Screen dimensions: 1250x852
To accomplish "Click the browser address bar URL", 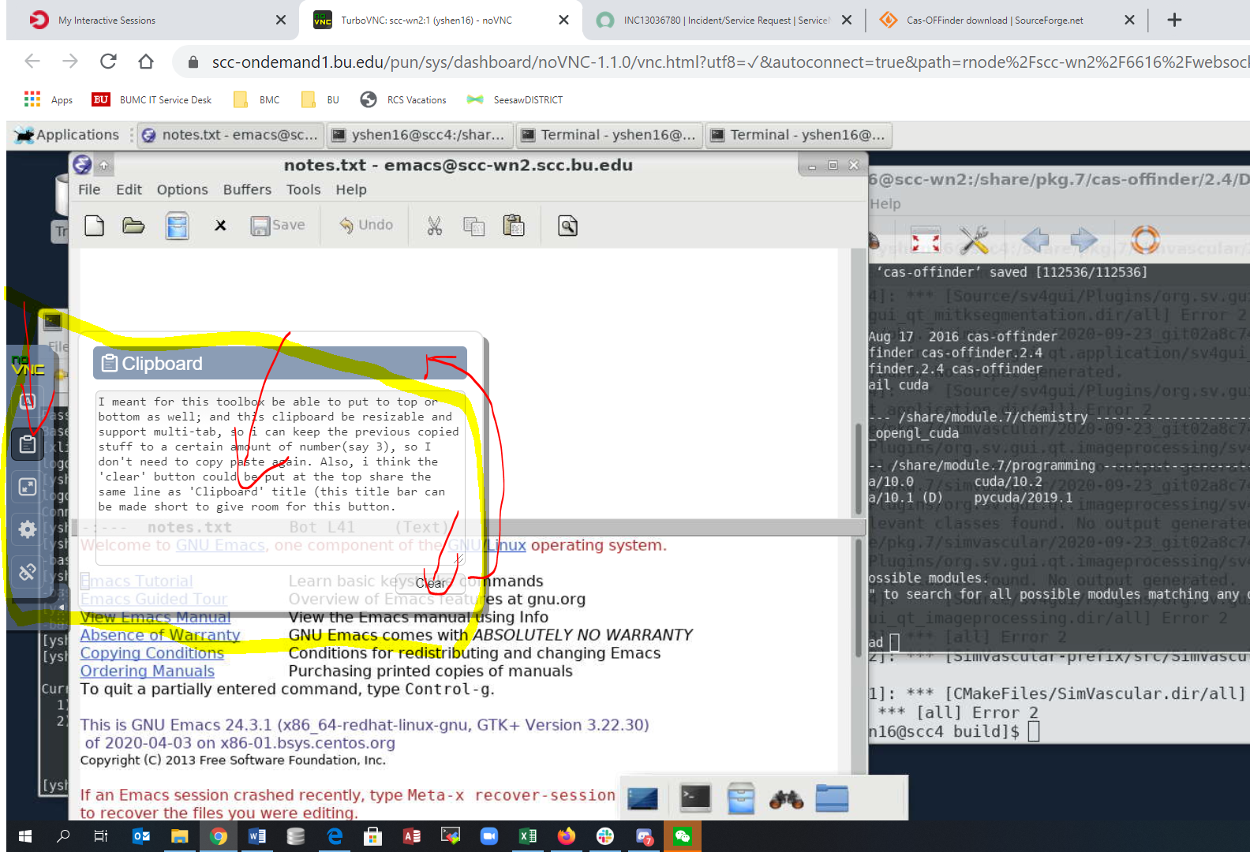I will tap(730, 62).
